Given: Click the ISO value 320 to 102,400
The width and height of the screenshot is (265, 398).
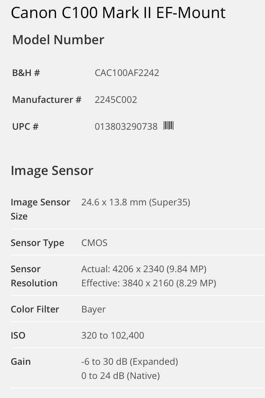Looking at the screenshot, I should point(113,335).
